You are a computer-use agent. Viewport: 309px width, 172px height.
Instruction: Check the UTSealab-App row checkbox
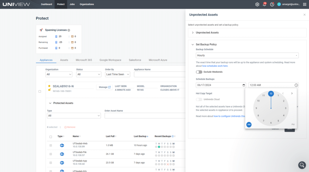pyautogui.click(x=51, y=163)
